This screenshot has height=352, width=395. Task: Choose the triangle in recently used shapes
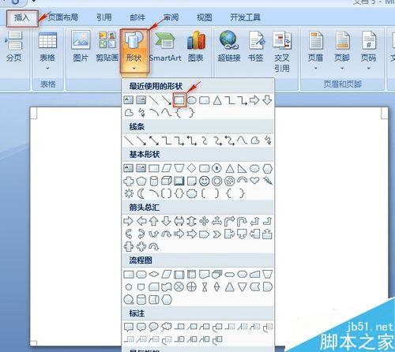pos(217,100)
